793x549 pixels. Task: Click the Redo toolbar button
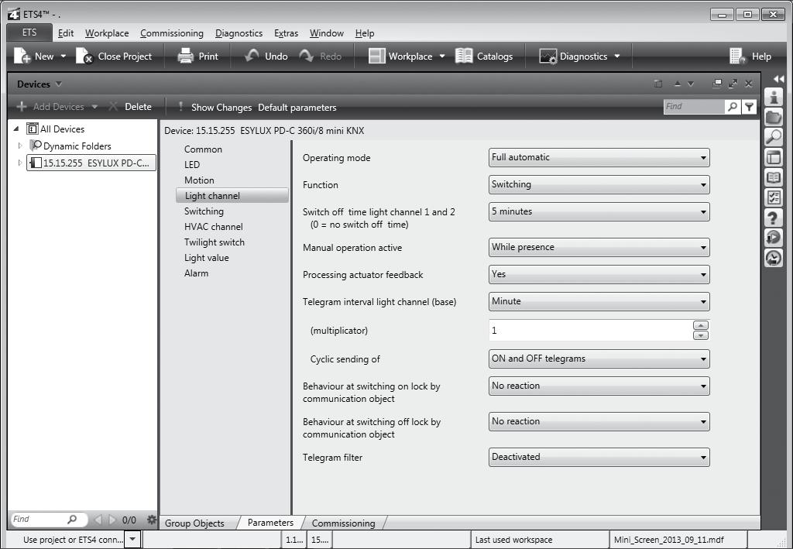320,56
